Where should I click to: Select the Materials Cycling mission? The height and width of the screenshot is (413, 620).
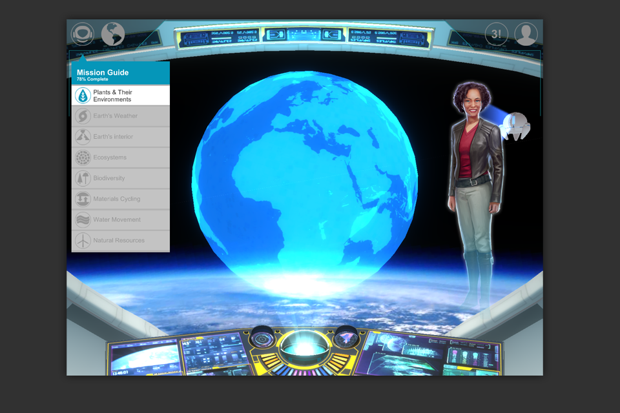click(x=121, y=199)
